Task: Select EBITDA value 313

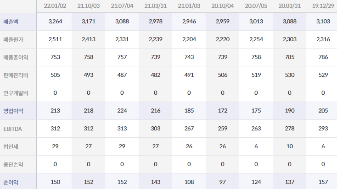Action: [x=122, y=128]
